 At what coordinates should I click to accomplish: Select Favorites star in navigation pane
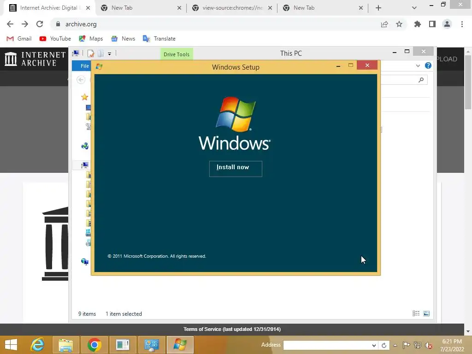(x=85, y=97)
